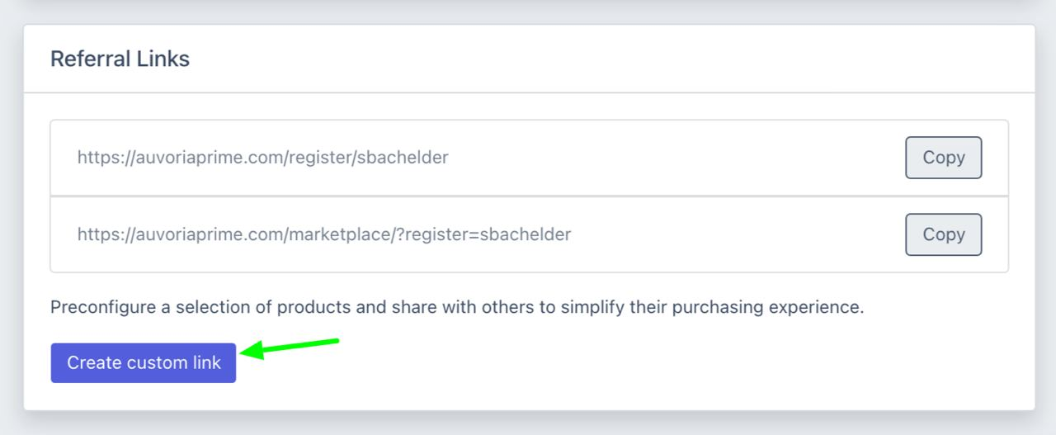Click "purchasing experience" in the description text

pyautogui.click(x=768, y=308)
